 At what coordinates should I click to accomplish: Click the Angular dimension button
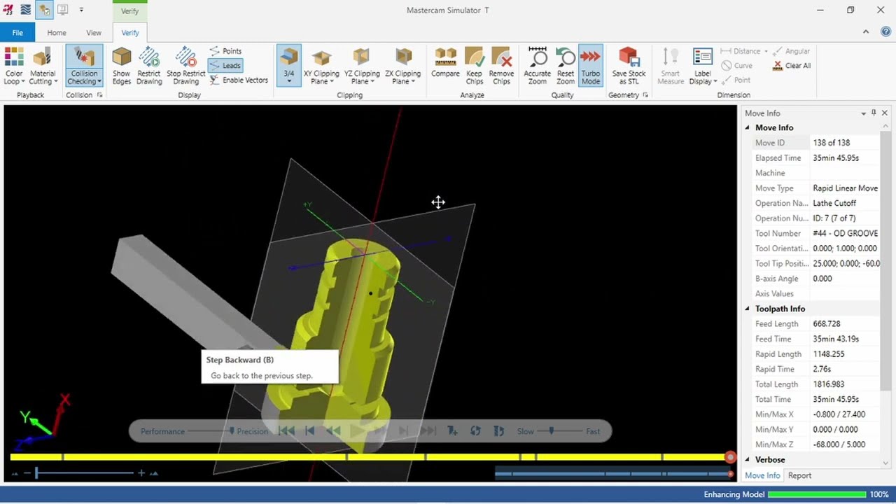792,51
